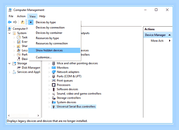Click the Task Scheduler clock icon
The image size is (179, 130).
pos(19,37)
